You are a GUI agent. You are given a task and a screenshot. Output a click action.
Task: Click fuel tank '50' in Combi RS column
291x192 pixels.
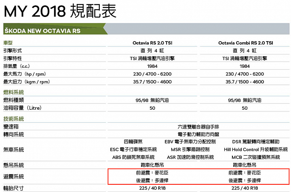(x=245, y=108)
